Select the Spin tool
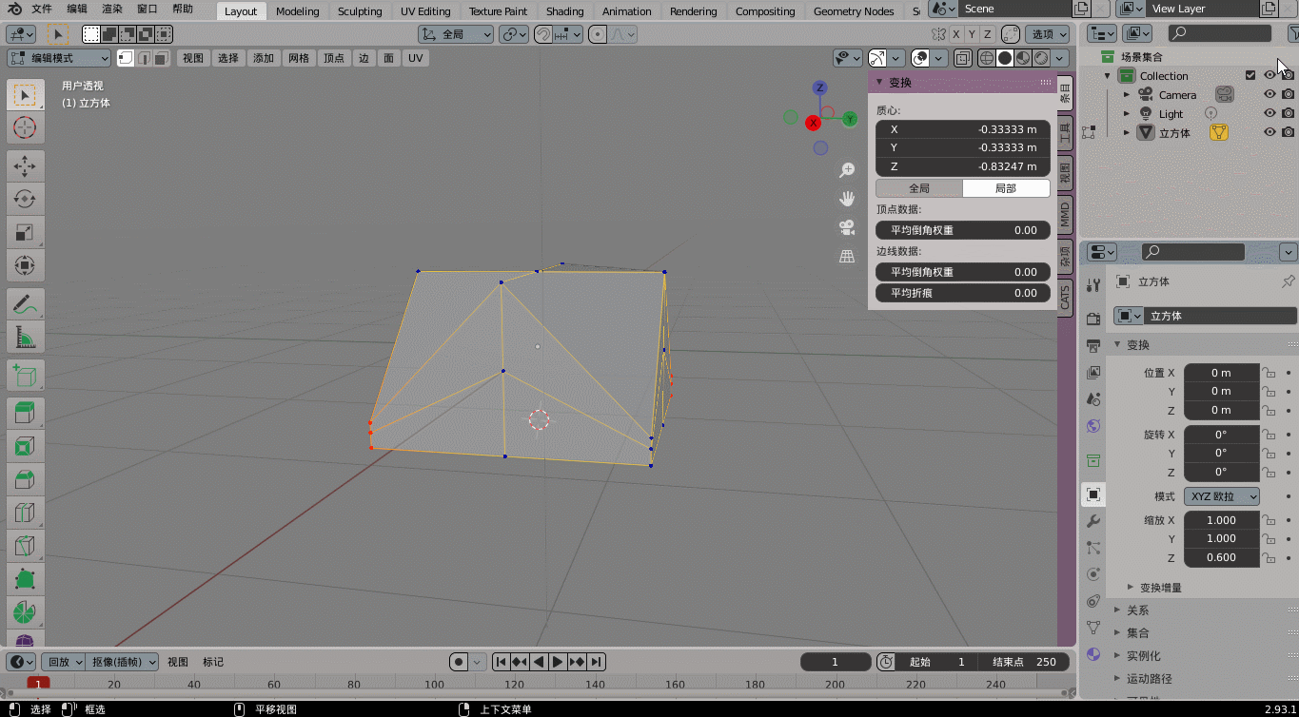1299x717 pixels. (25, 612)
